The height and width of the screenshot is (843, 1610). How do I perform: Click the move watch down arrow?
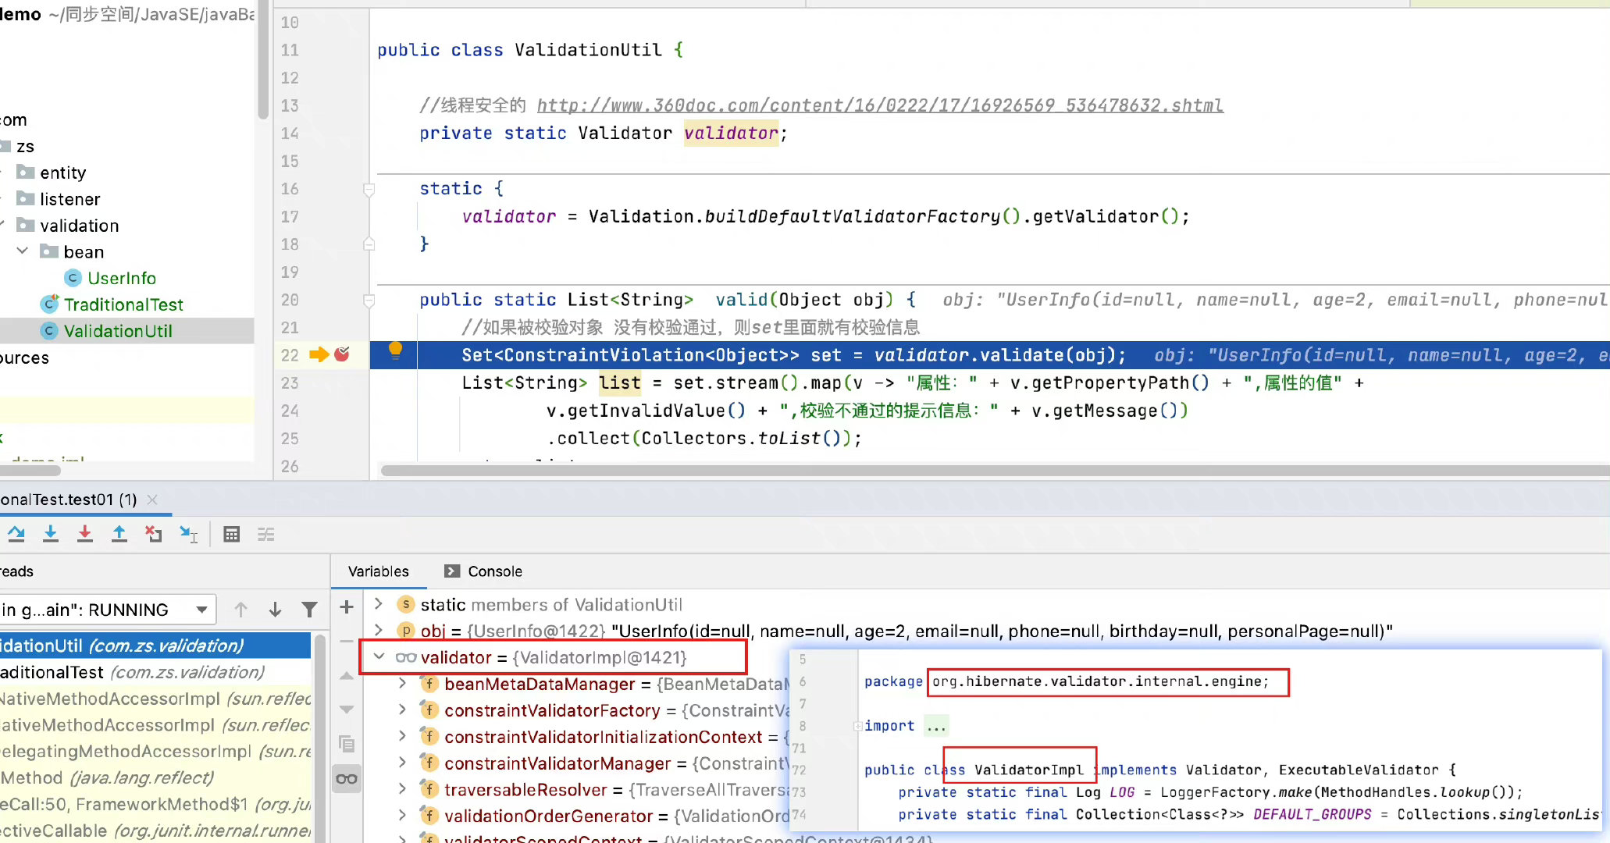tap(347, 710)
